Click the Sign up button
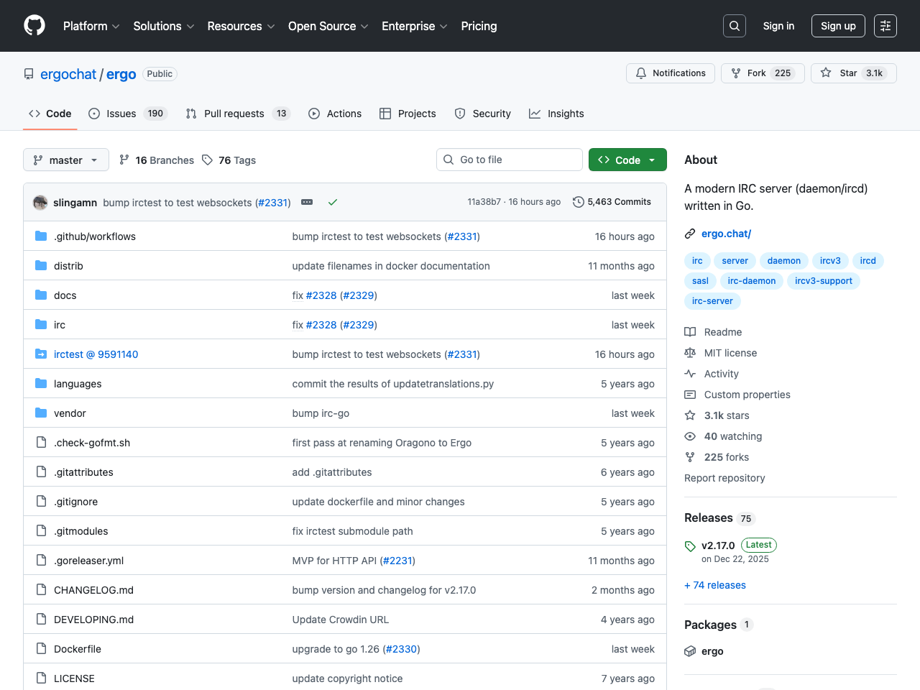 pos(838,25)
